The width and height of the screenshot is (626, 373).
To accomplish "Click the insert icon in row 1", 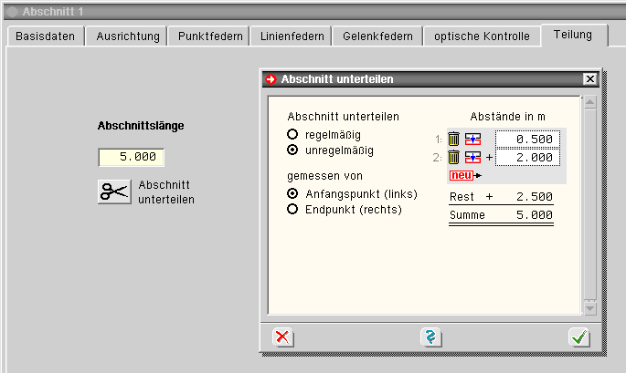I will pyautogui.click(x=472, y=140).
